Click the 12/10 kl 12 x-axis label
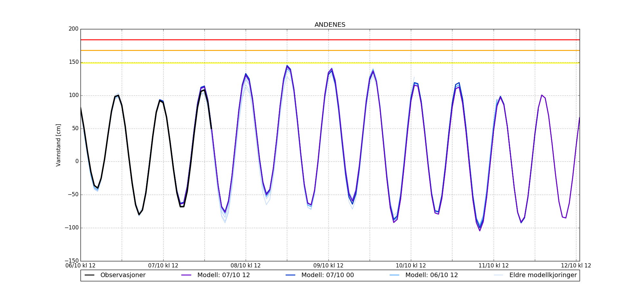The width and height of the screenshot is (644, 290). pyautogui.click(x=576, y=266)
